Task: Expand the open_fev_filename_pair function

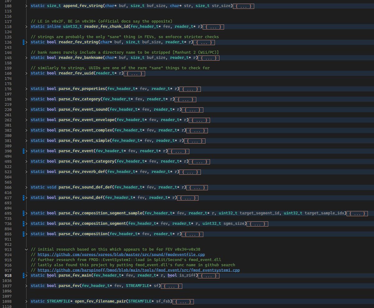Action: 26,301
